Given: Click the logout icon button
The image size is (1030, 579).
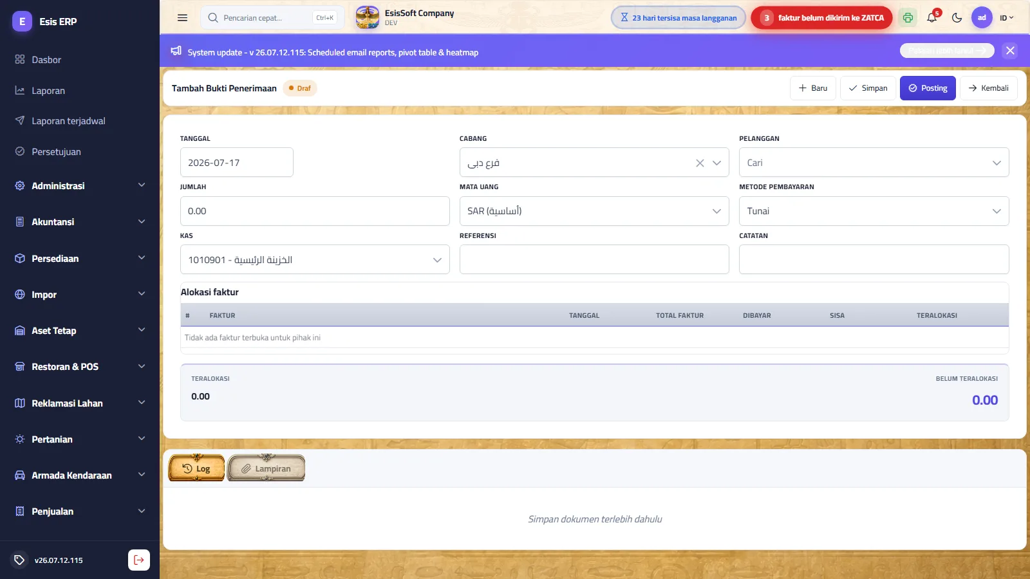Looking at the screenshot, I should coord(139,560).
